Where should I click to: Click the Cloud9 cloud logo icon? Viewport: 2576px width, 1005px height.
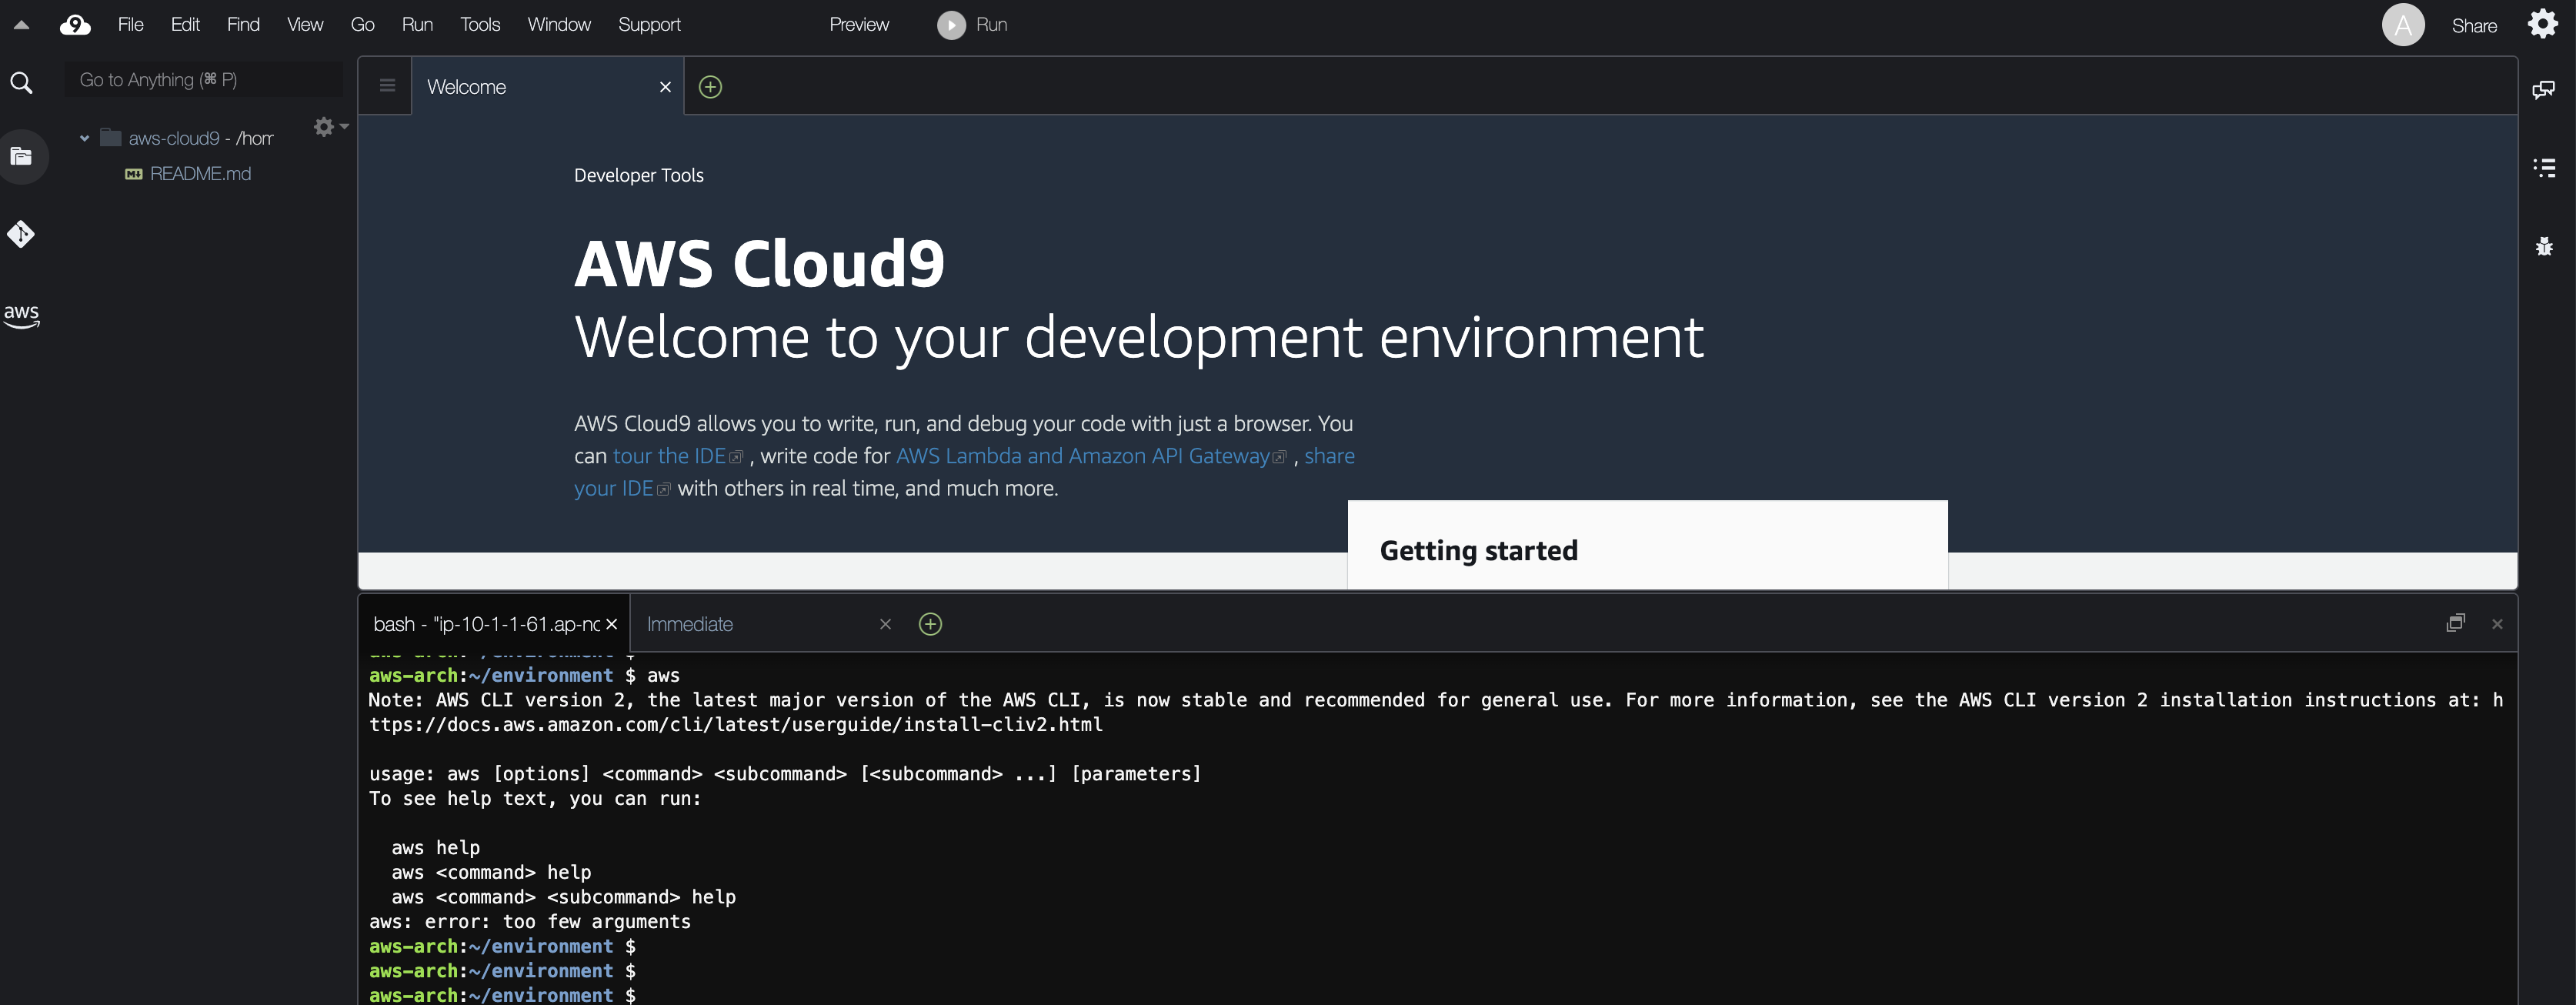[x=75, y=25]
